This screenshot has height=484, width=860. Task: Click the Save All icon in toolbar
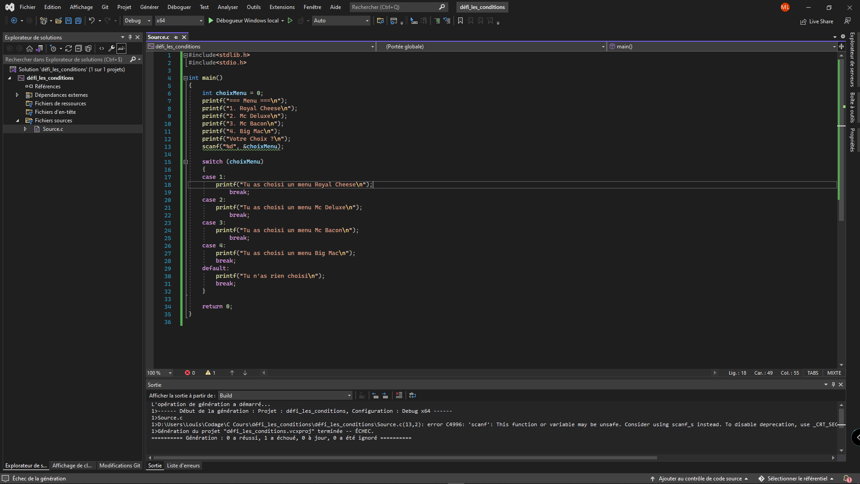(x=78, y=21)
